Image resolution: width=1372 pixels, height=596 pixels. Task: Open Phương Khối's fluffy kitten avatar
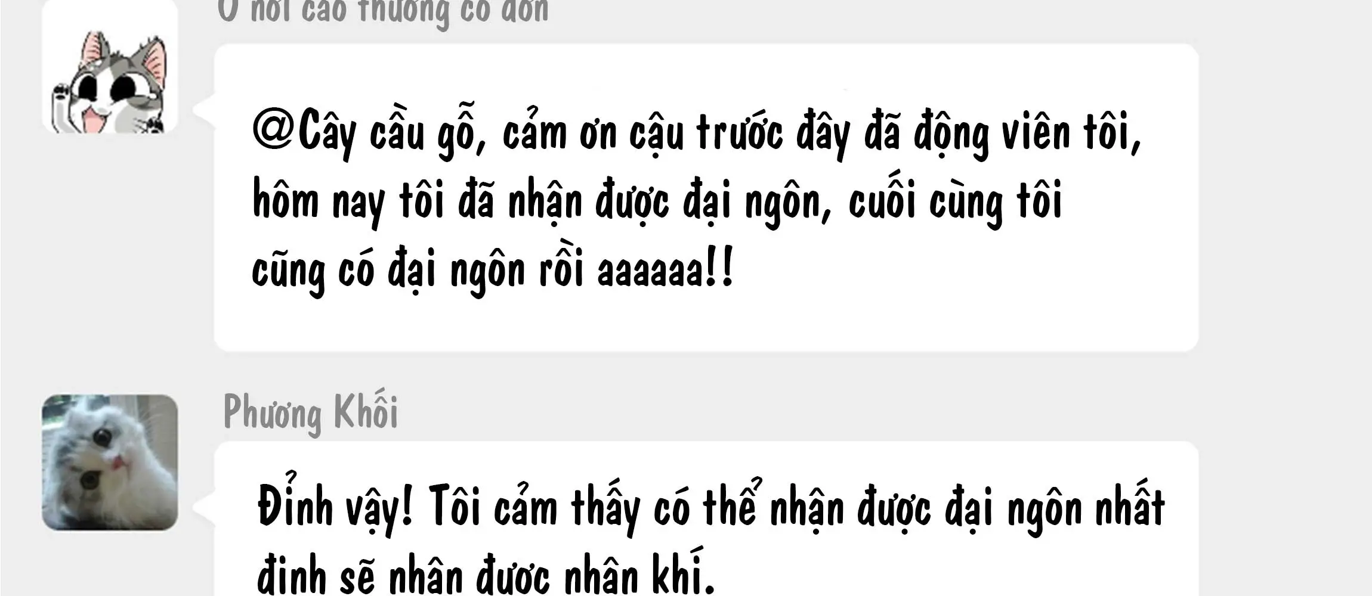coord(110,462)
